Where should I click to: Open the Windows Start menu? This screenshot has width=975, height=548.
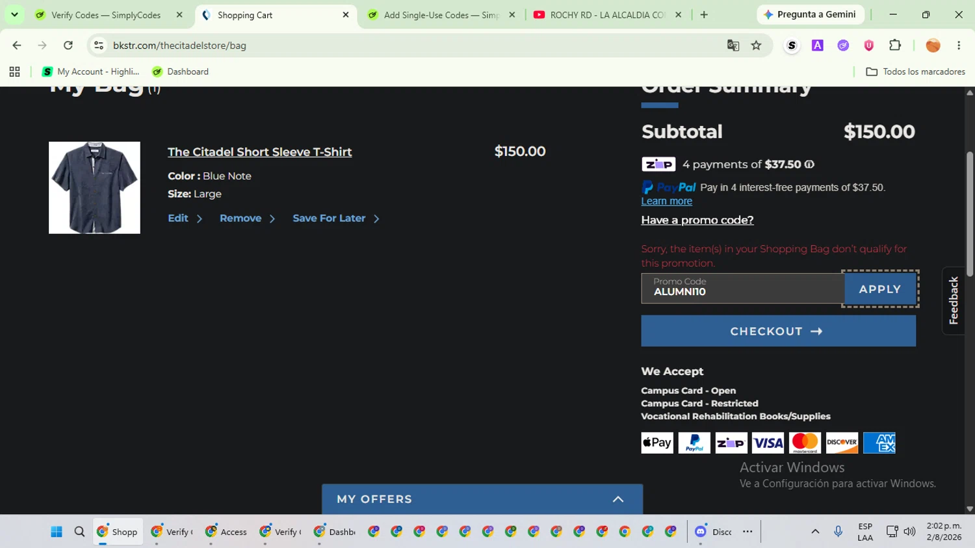[x=57, y=532]
